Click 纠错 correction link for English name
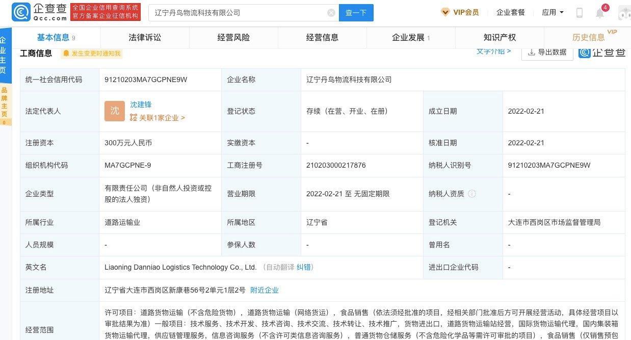The height and width of the screenshot is (340, 631). tap(304, 267)
